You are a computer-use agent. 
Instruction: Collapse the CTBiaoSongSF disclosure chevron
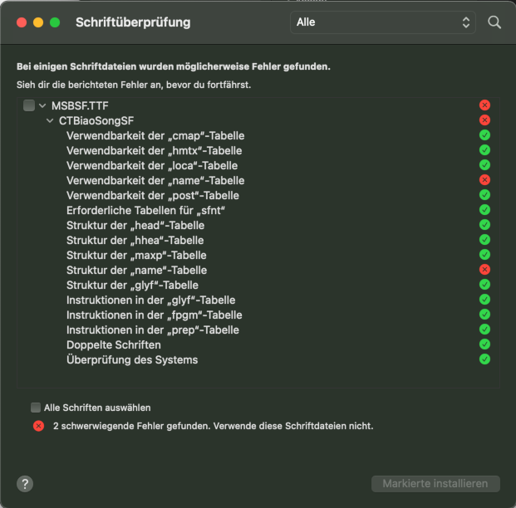coord(51,120)
